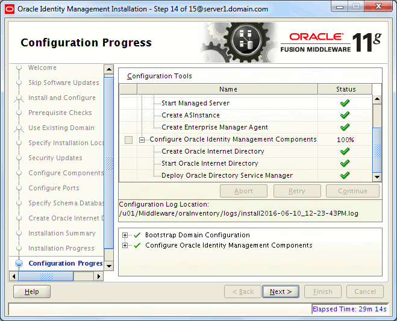Click the Configuration Tools vertical scrollbar thumb
Viewport: 397px width, 321px height.
click(x=377, y=151)
